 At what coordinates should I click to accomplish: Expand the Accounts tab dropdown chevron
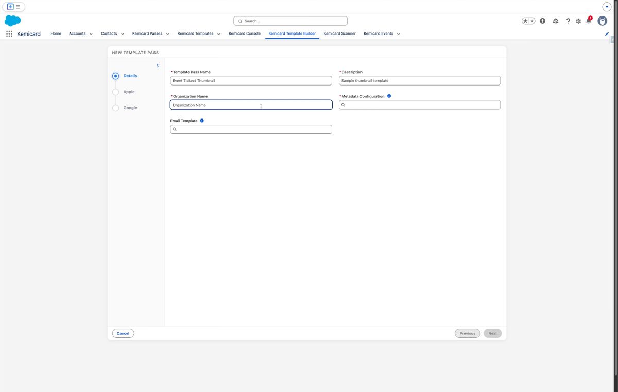click(x=91, y=34)
